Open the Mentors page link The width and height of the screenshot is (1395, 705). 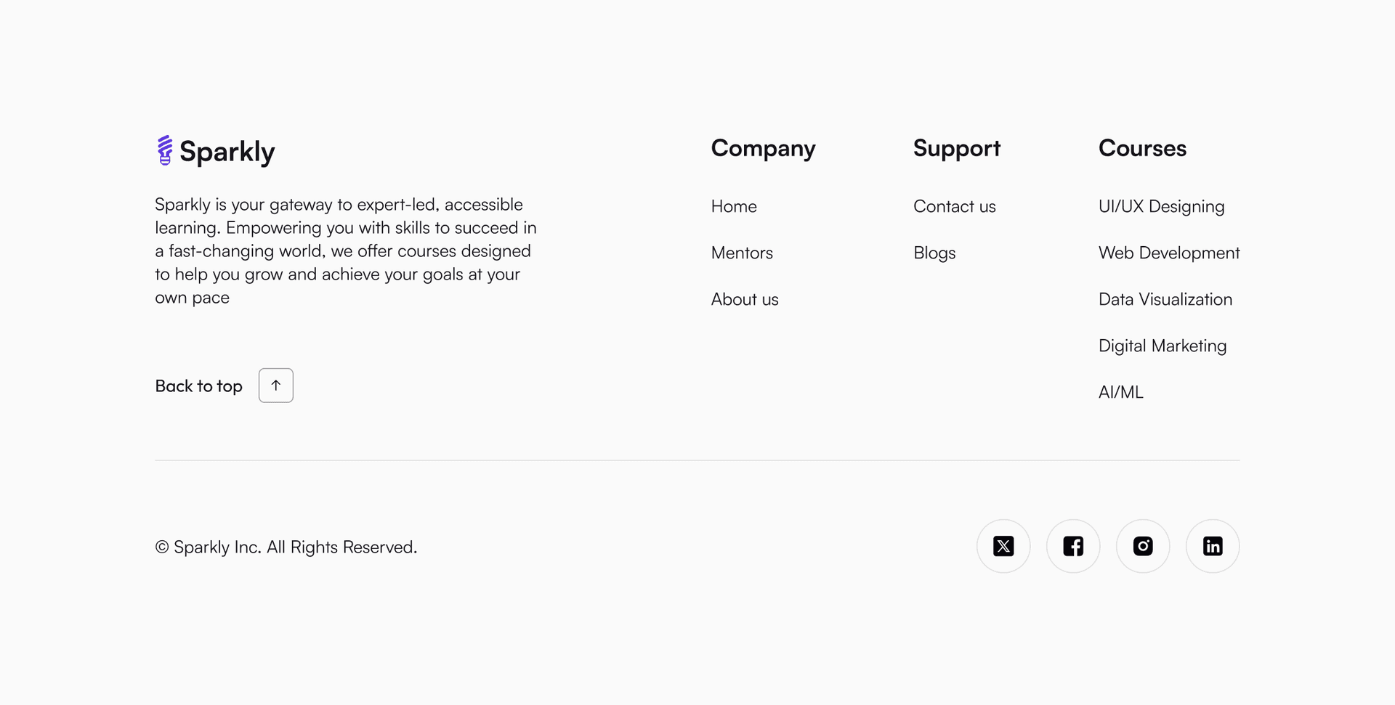click(742, 253)
